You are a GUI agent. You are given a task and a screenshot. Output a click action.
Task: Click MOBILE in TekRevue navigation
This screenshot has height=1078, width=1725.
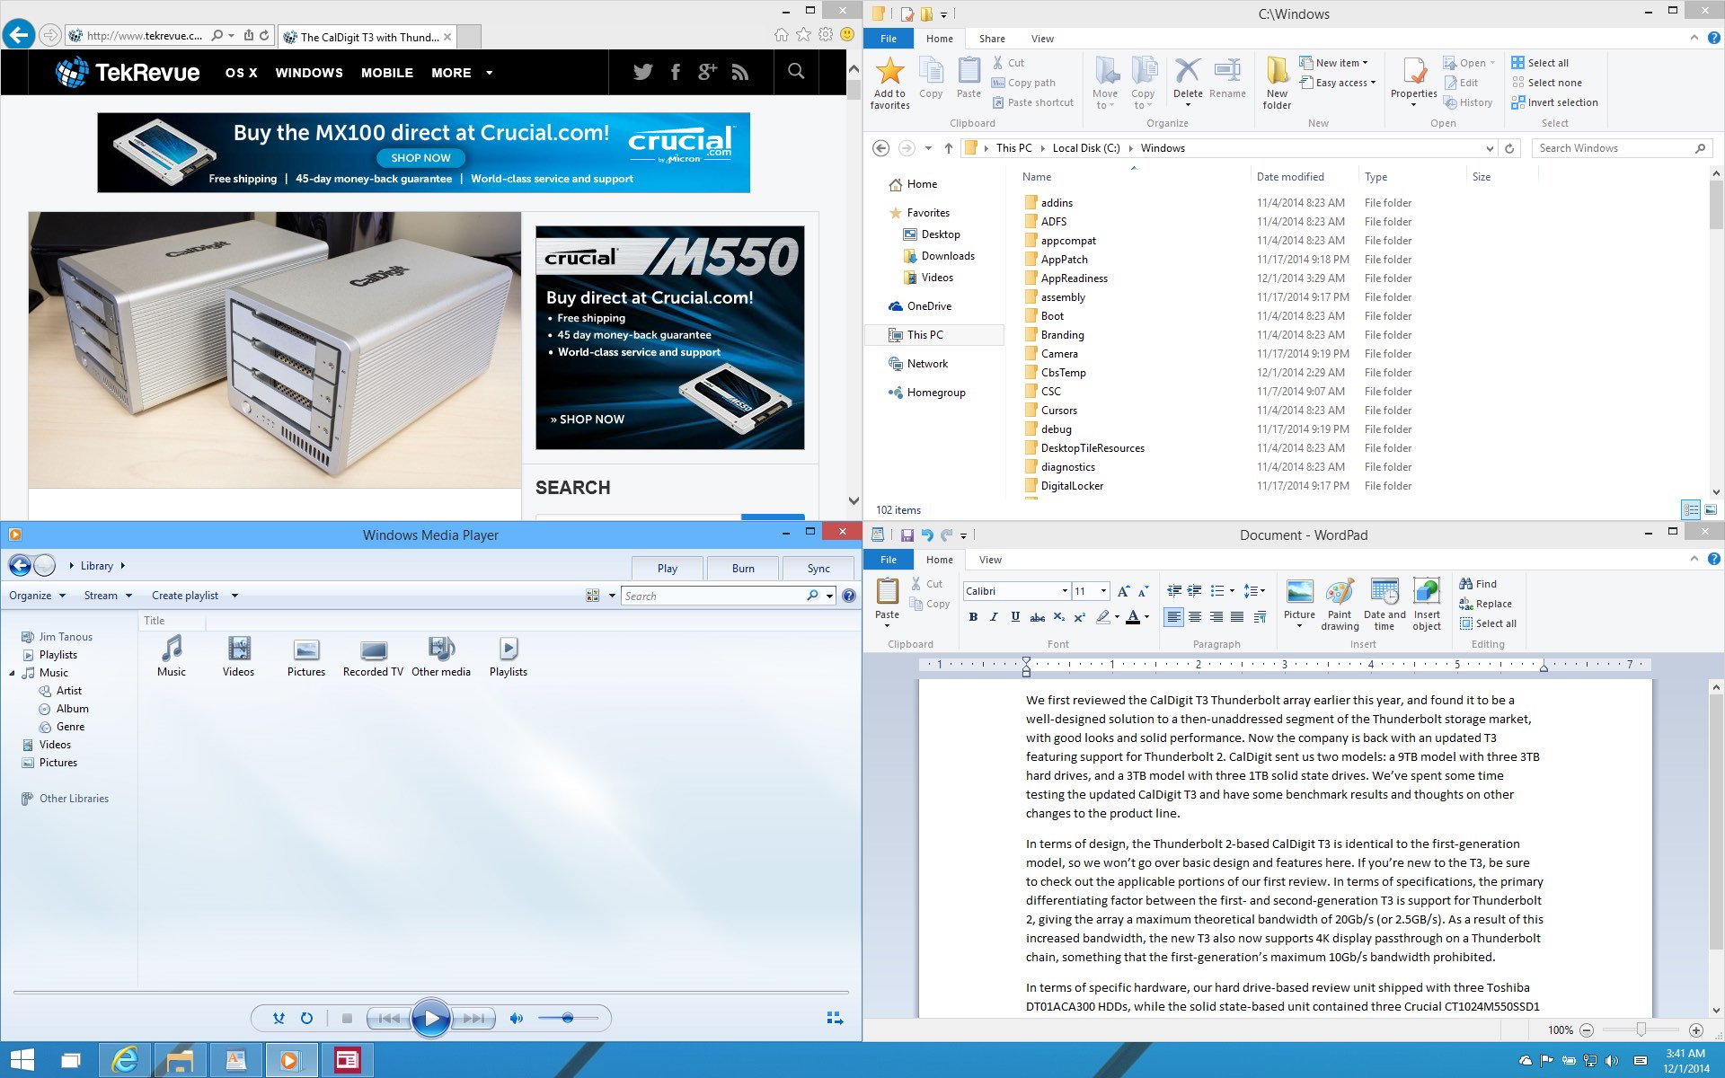tap(387, 73)
